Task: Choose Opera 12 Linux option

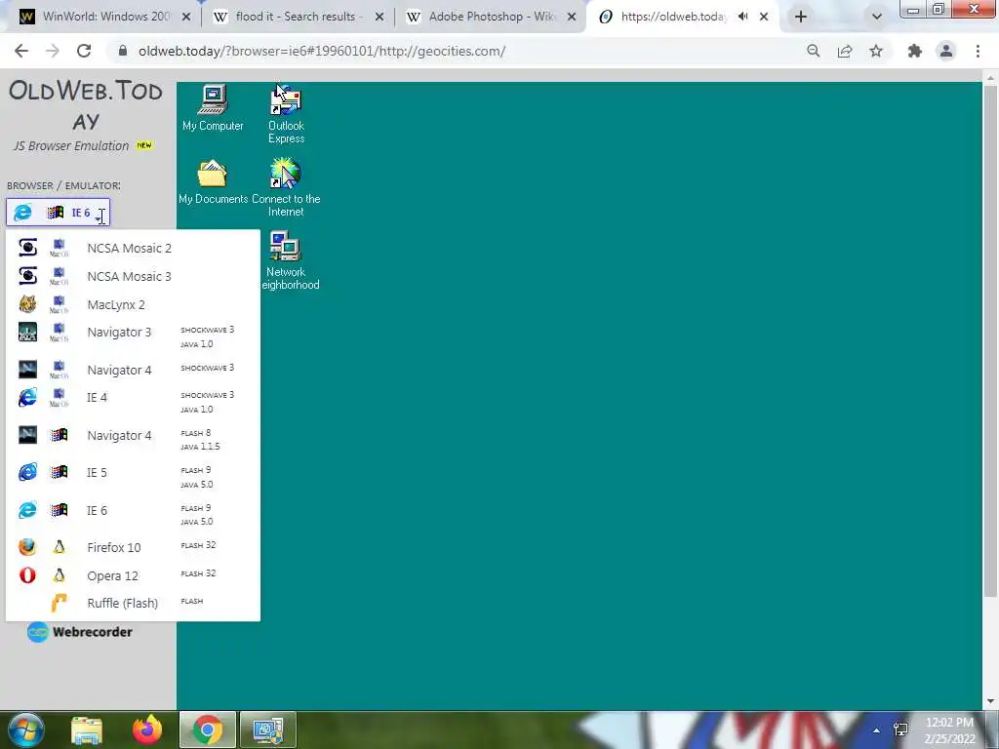Action: 133,575
